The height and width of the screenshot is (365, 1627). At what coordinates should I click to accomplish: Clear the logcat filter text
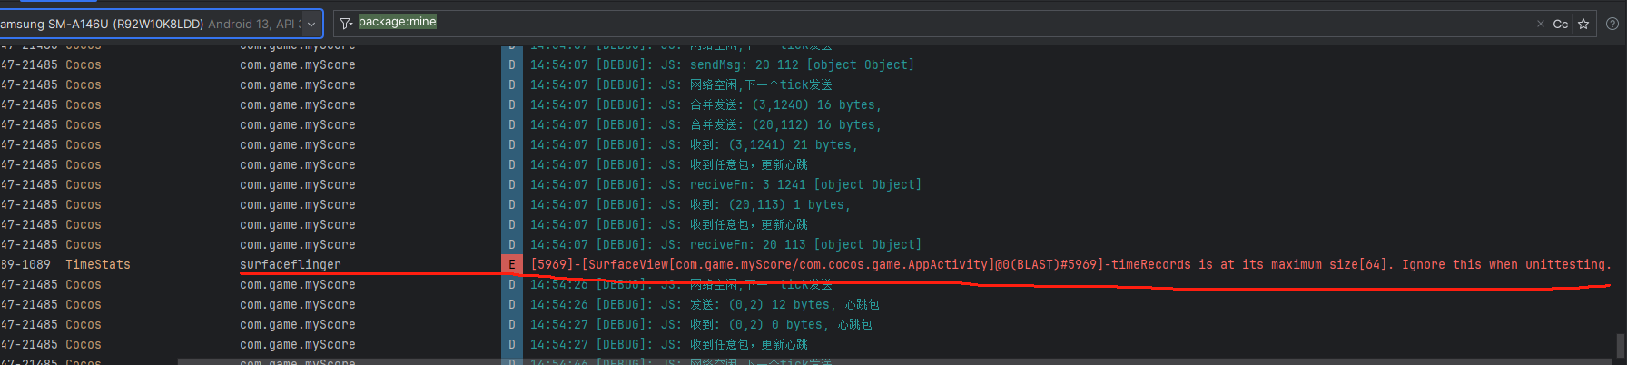click(x=1540, y=24)
